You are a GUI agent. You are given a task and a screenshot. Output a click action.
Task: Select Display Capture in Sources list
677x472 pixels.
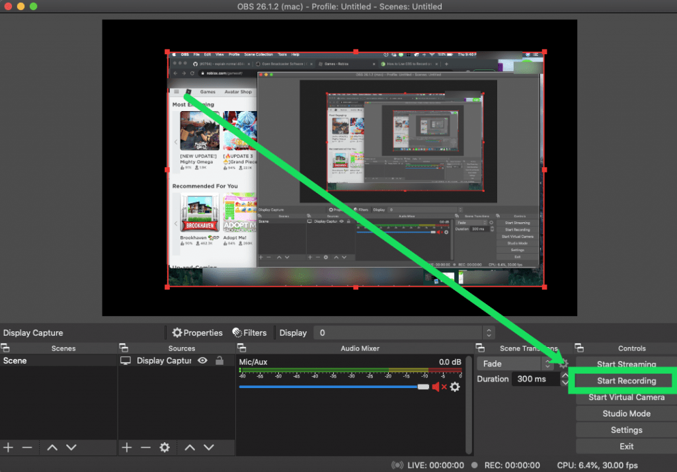pos(164,360)
